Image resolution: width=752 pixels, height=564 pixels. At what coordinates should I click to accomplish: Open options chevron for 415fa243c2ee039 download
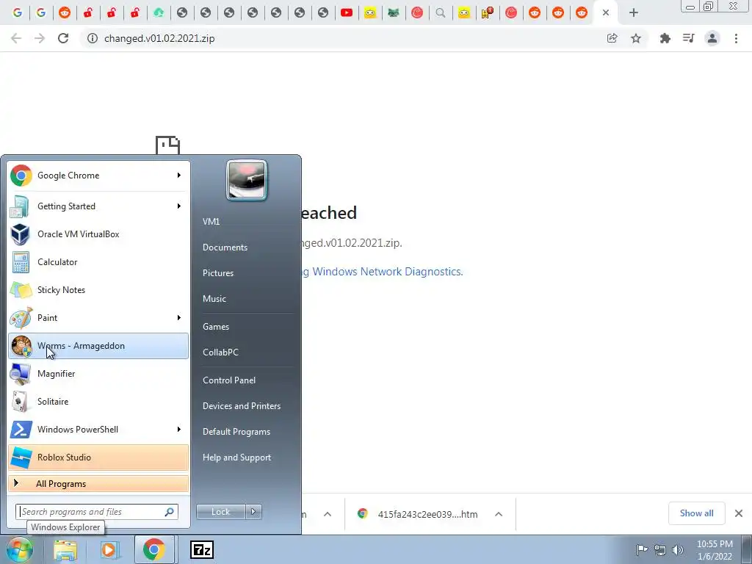(x=499, y=514)
